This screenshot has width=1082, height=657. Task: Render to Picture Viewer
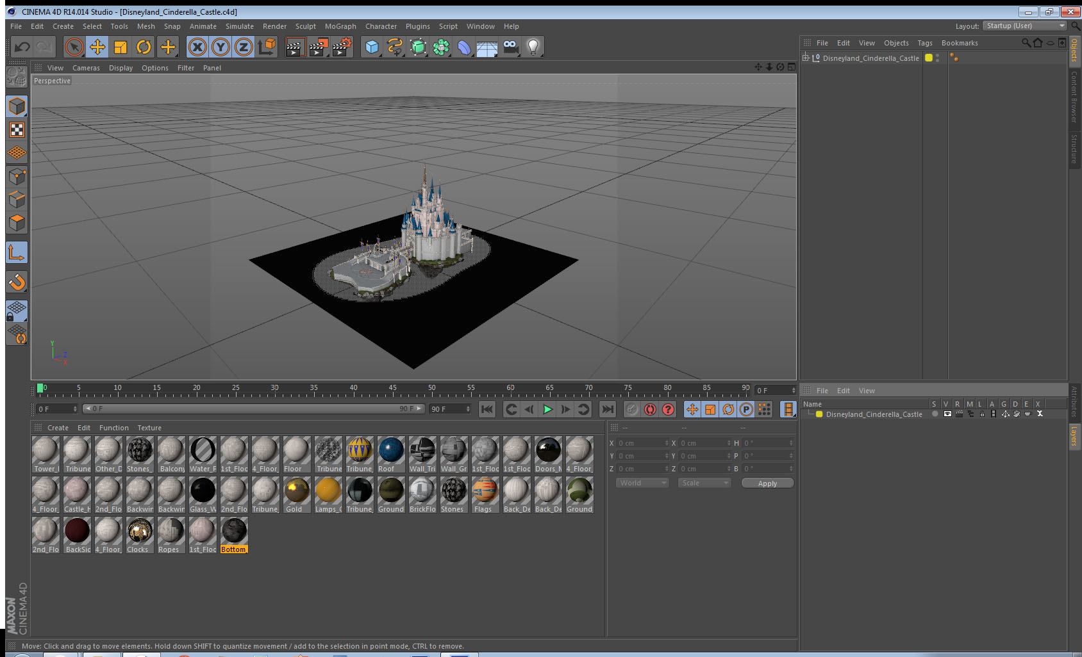pyautogui.click(x=318, y=47)
